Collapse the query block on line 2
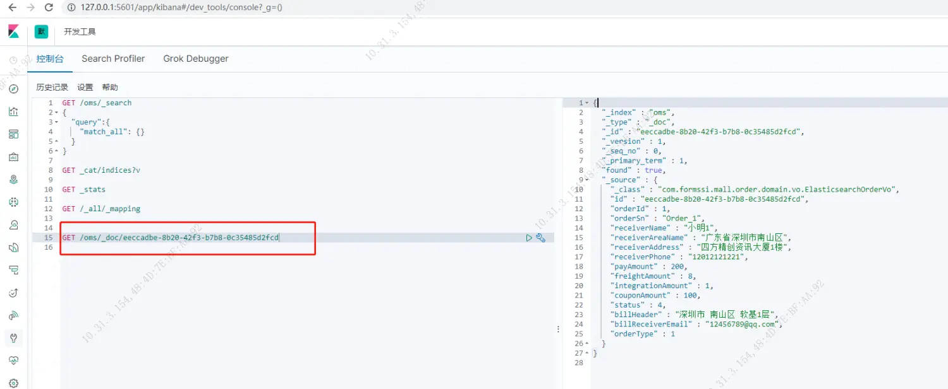 pyautogui.click(x=56, y=113)
